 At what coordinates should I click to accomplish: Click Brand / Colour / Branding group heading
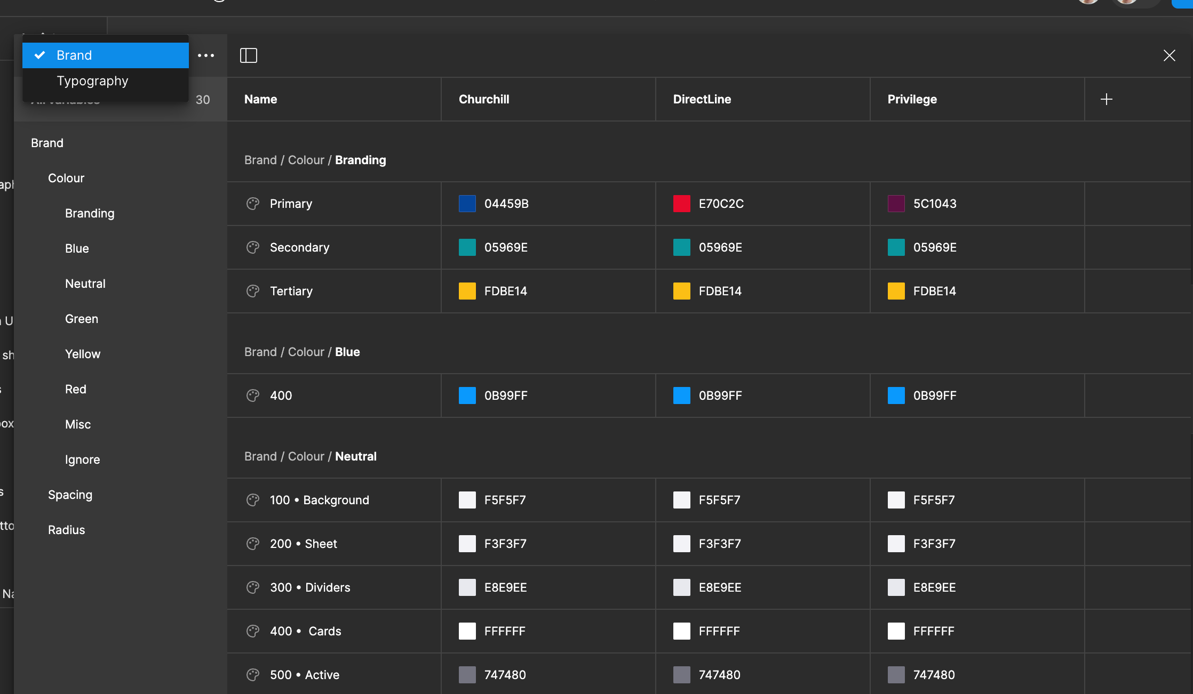[315, 160]
